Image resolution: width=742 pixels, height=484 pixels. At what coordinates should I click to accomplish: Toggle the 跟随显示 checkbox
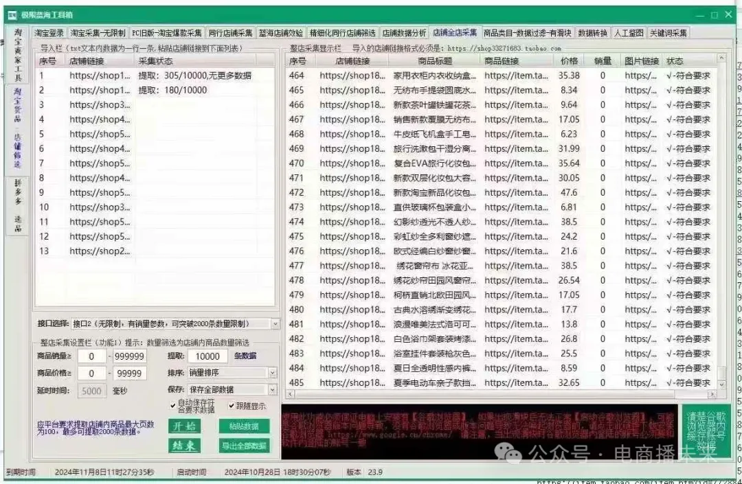point(231,406)
